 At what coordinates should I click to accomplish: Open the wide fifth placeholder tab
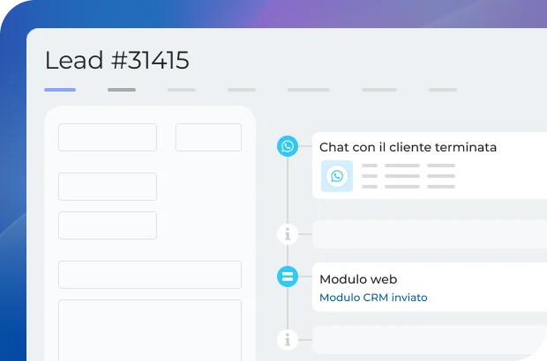[309, 90]
